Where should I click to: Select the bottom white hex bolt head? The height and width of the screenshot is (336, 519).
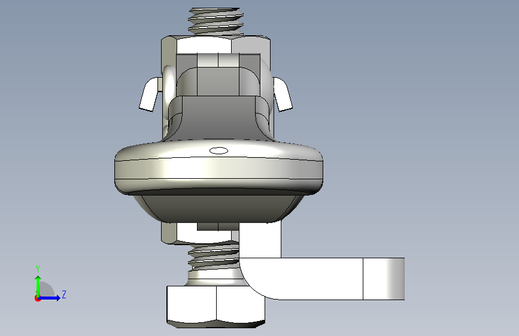(x=216, y=307)
